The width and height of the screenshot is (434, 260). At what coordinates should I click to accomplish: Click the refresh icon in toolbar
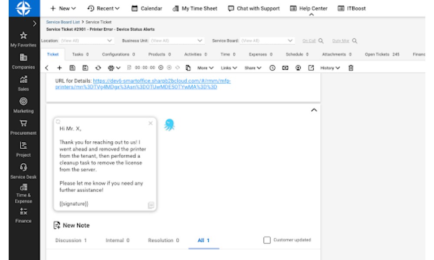point(98,68)
